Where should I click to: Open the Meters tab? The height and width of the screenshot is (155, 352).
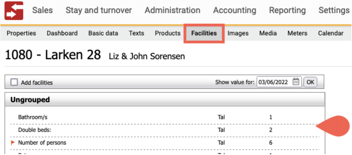297,33
